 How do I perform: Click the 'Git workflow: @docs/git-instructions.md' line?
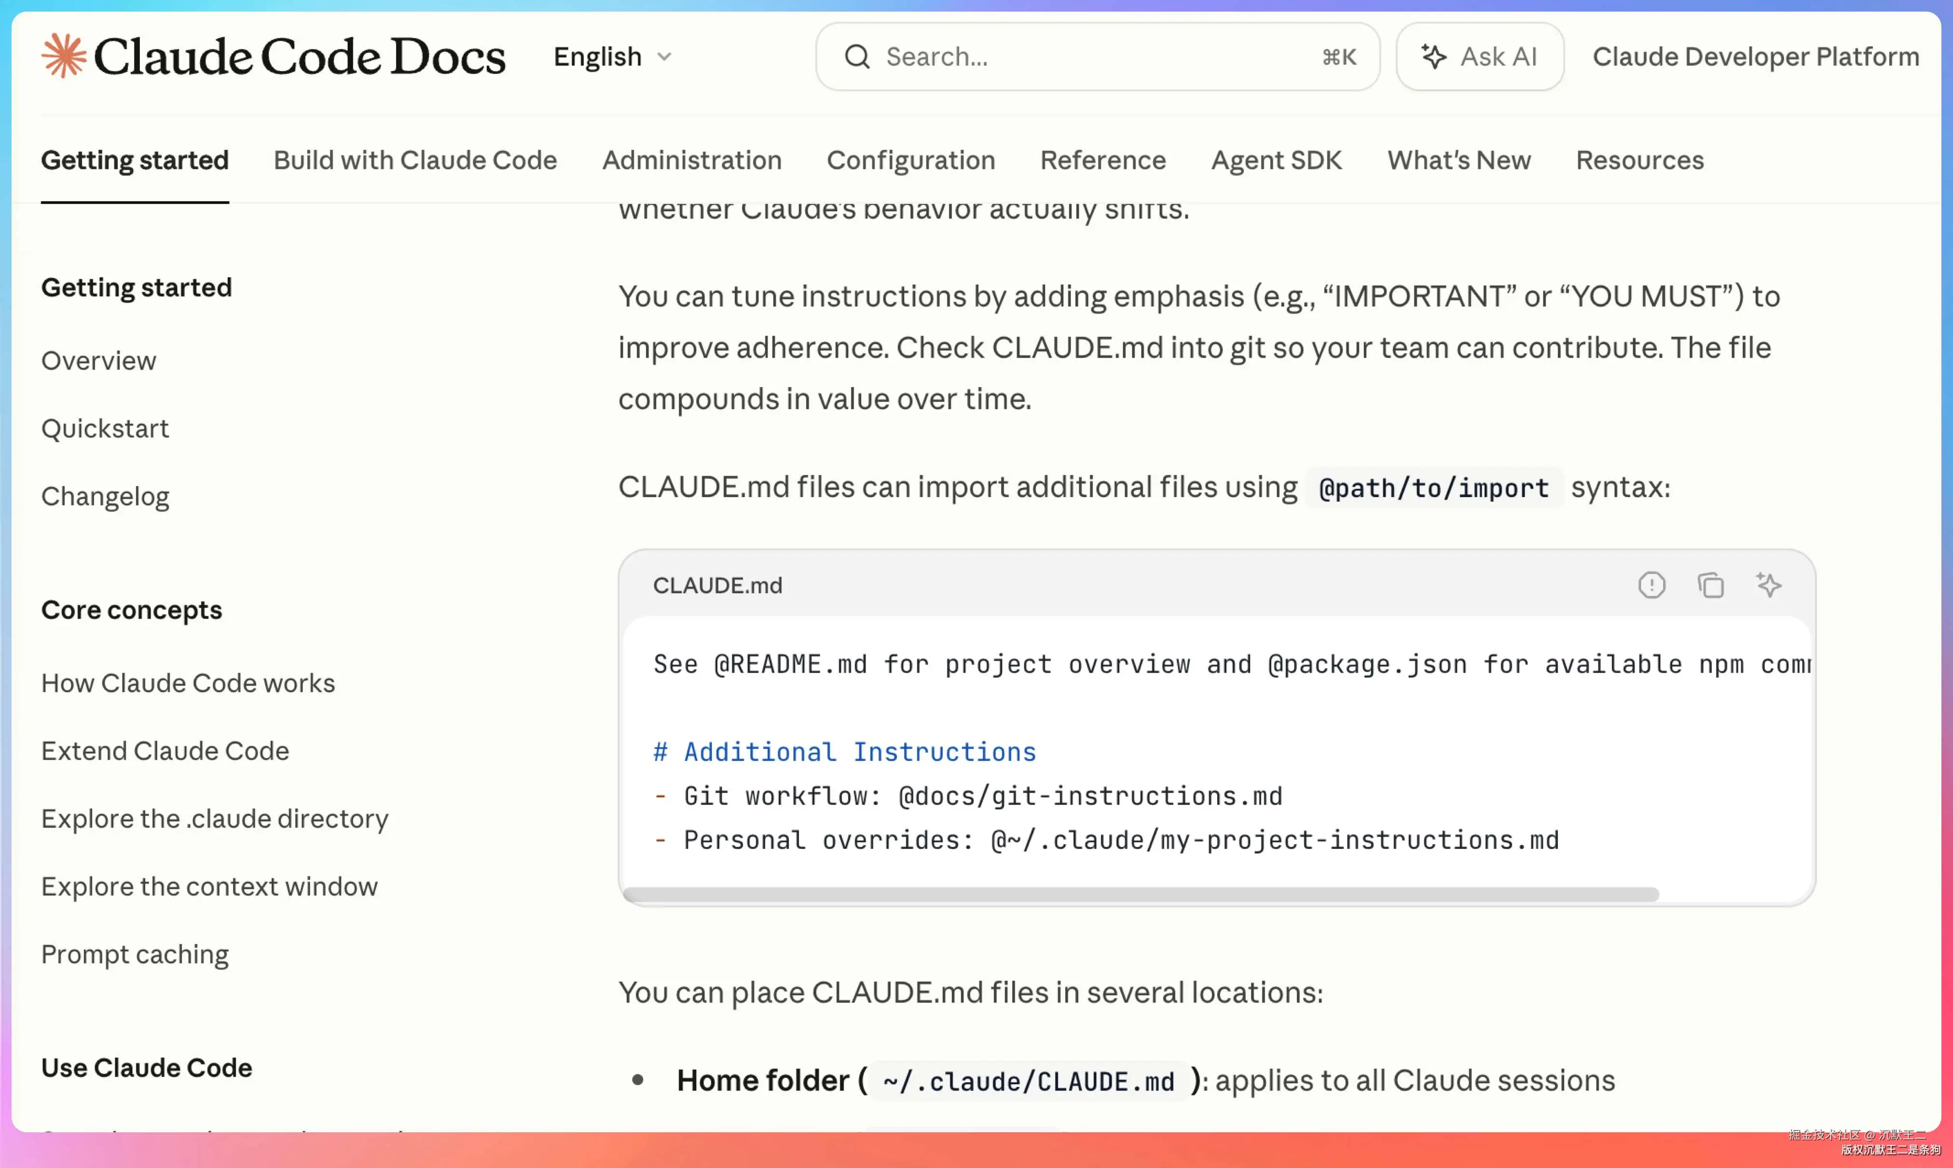[x=968, y=796]
